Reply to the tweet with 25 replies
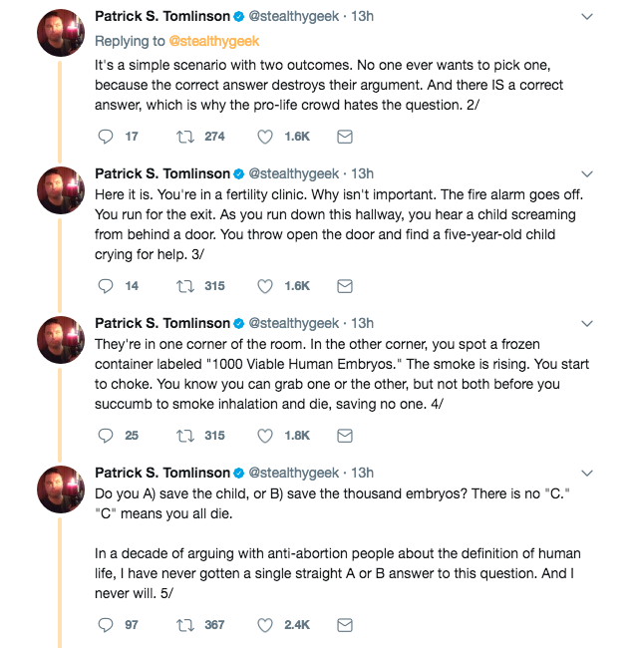633x648 pixels. pyautogui.click(x=108, y=435)
